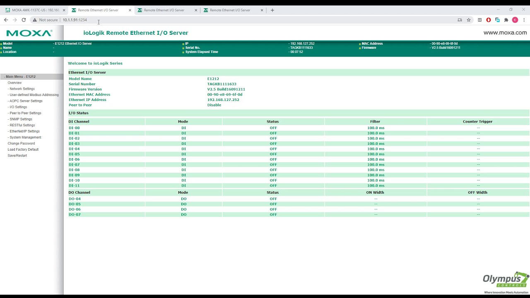
Task: Open the www.moxa.com link
Action: click(x=505, y=33)
